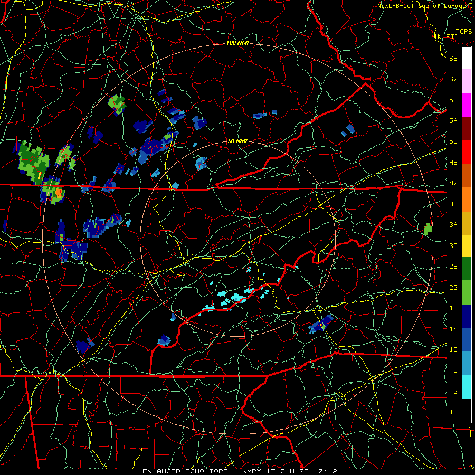Click the '38' legend value

tap(453, 204)
